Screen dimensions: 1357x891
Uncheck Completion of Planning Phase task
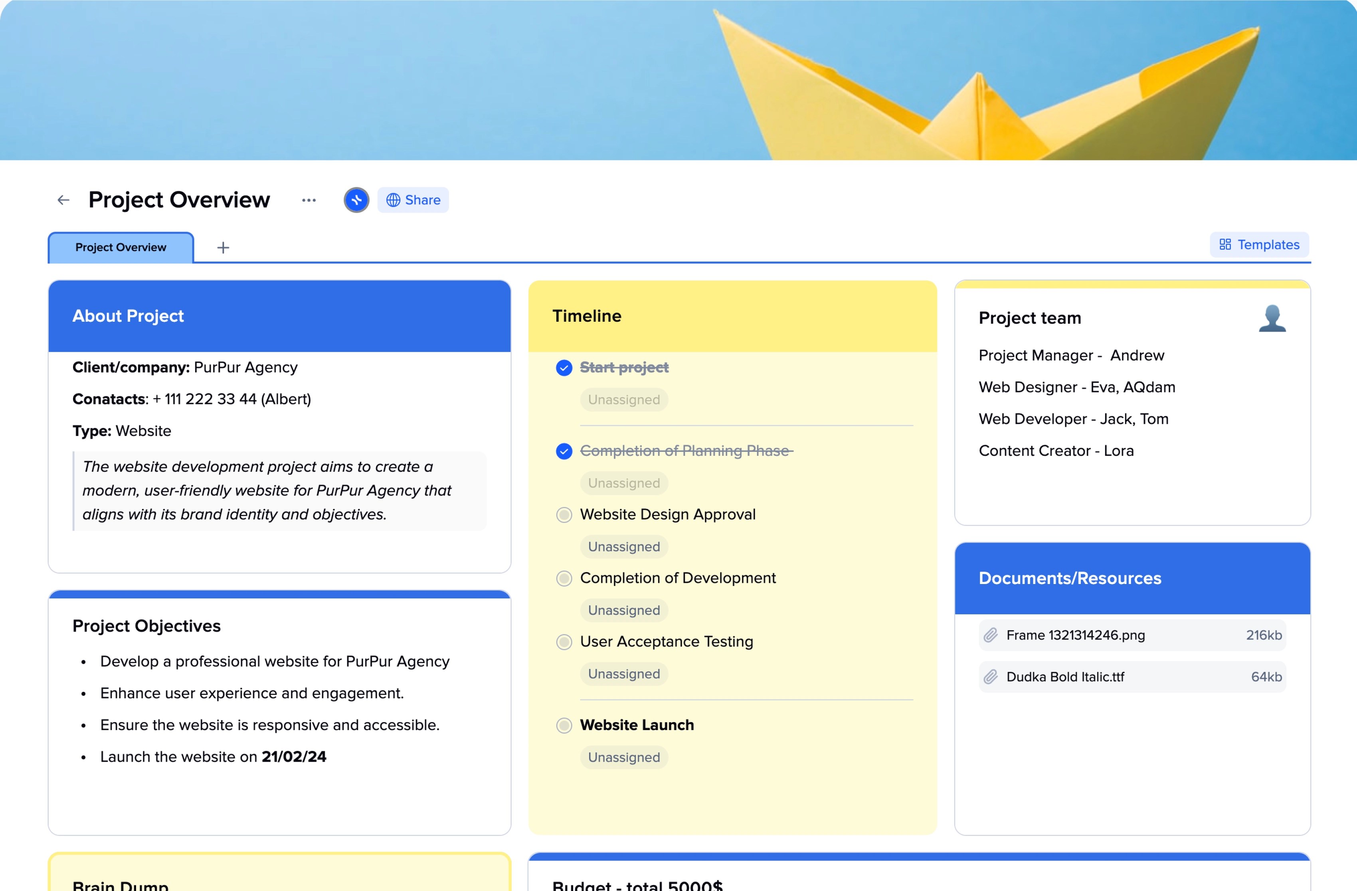(x=564, y=451)
